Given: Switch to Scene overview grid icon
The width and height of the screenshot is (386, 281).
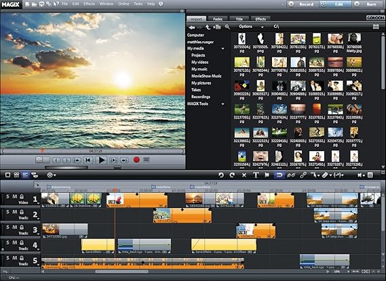Looking at the screenshot, I should pyautogui.click(x=16, y=175).
